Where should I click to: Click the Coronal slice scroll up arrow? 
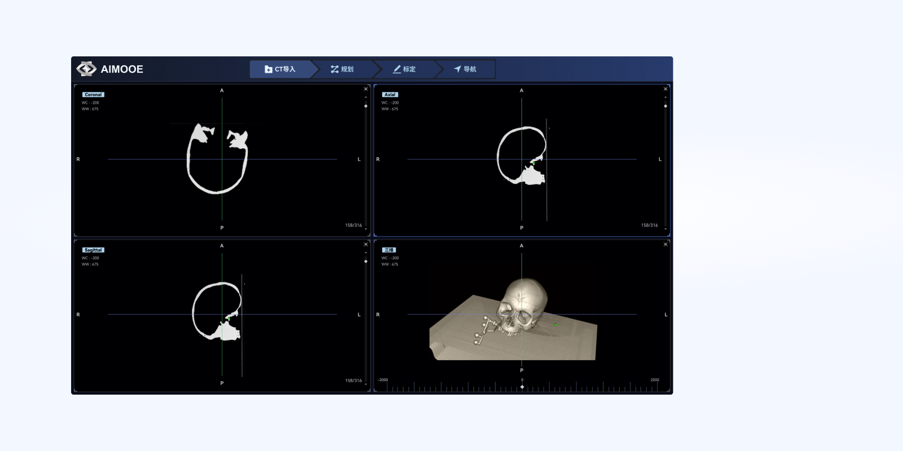[x=366, y=97]
